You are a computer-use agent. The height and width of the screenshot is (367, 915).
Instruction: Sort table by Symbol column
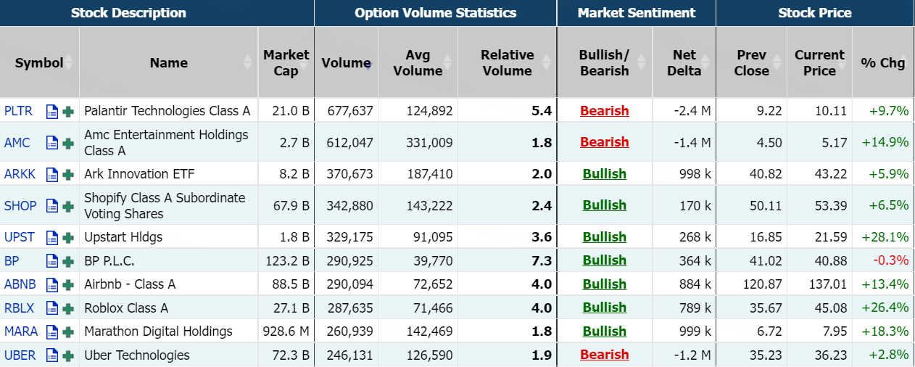39,63
